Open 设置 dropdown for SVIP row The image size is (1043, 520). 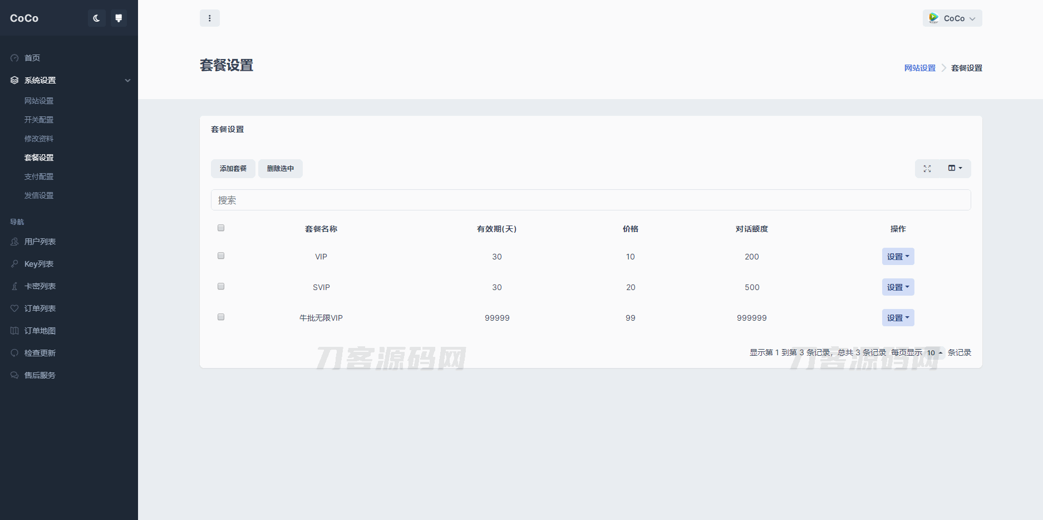tap(898, 287)
